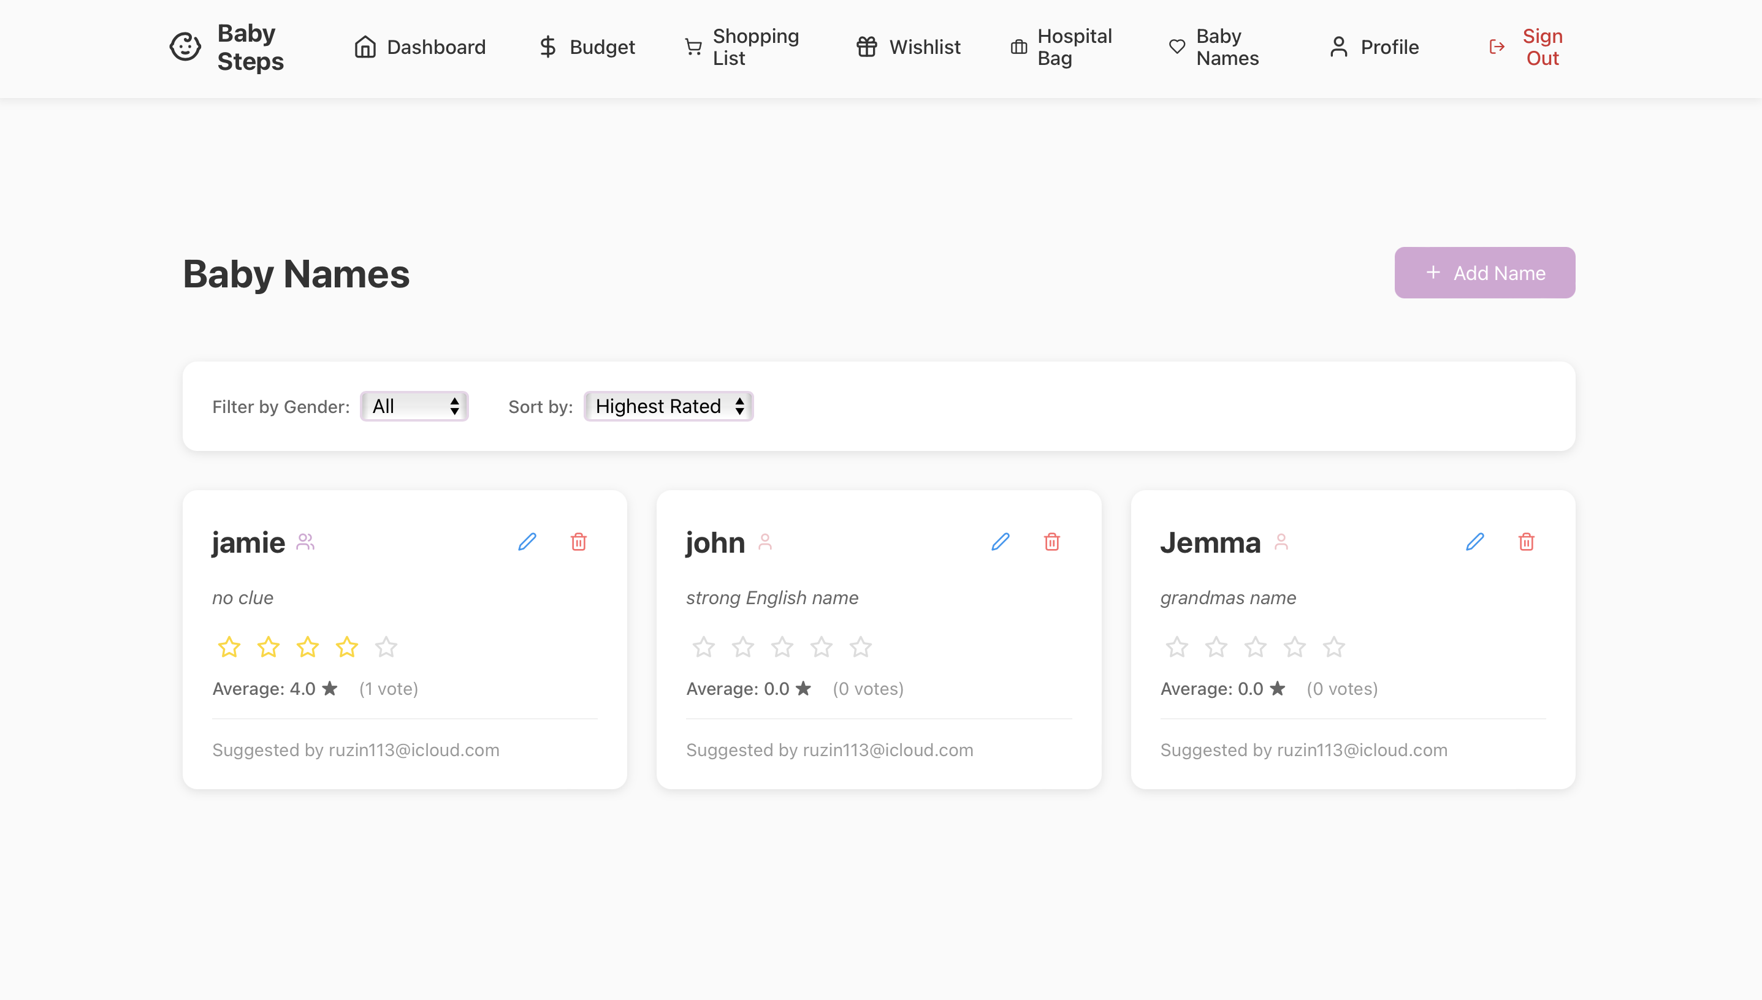The height and width of the screenshot is (1000, 1762).
Task: Click the 'grandmas name' note text
Action: tap(1228, 597)
